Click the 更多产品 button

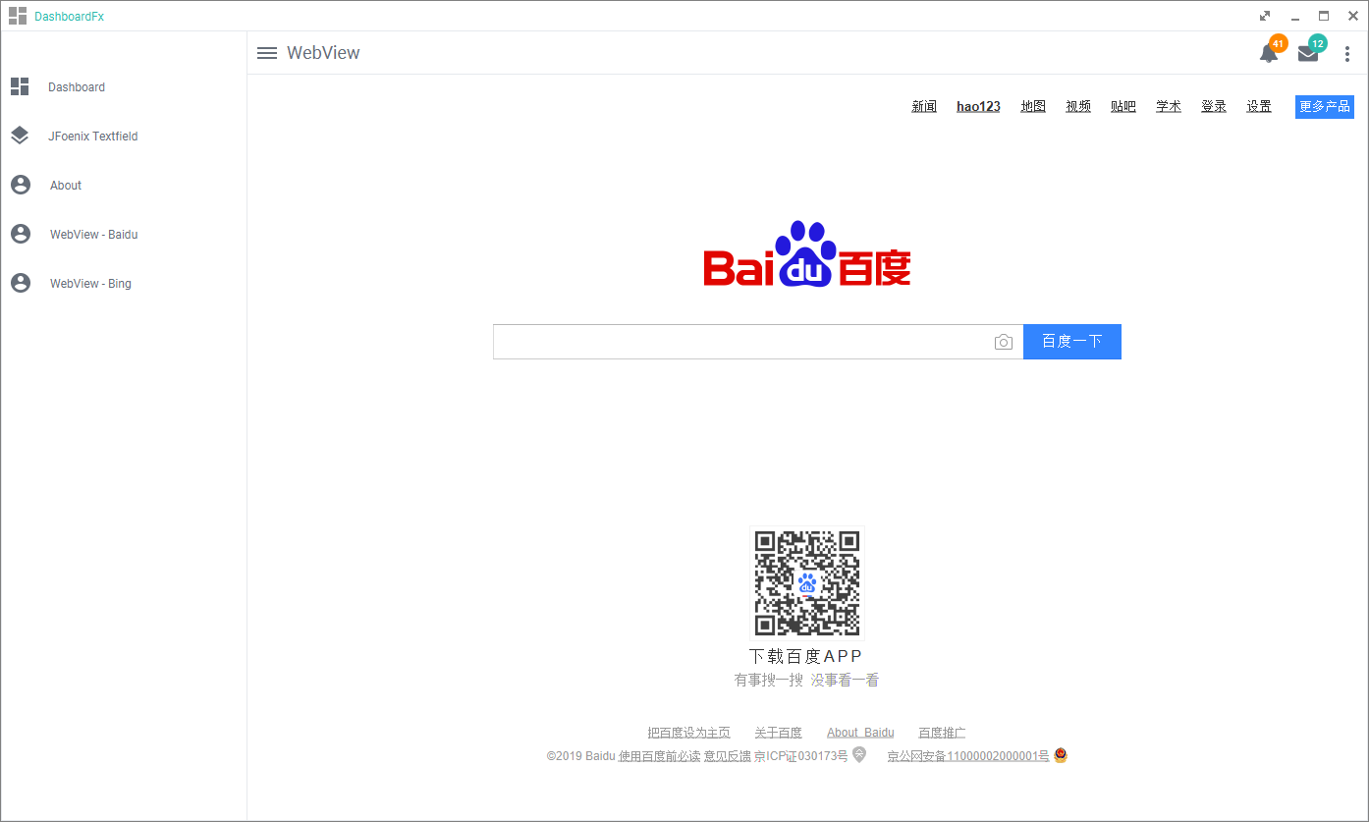(x=1325, y=106)
